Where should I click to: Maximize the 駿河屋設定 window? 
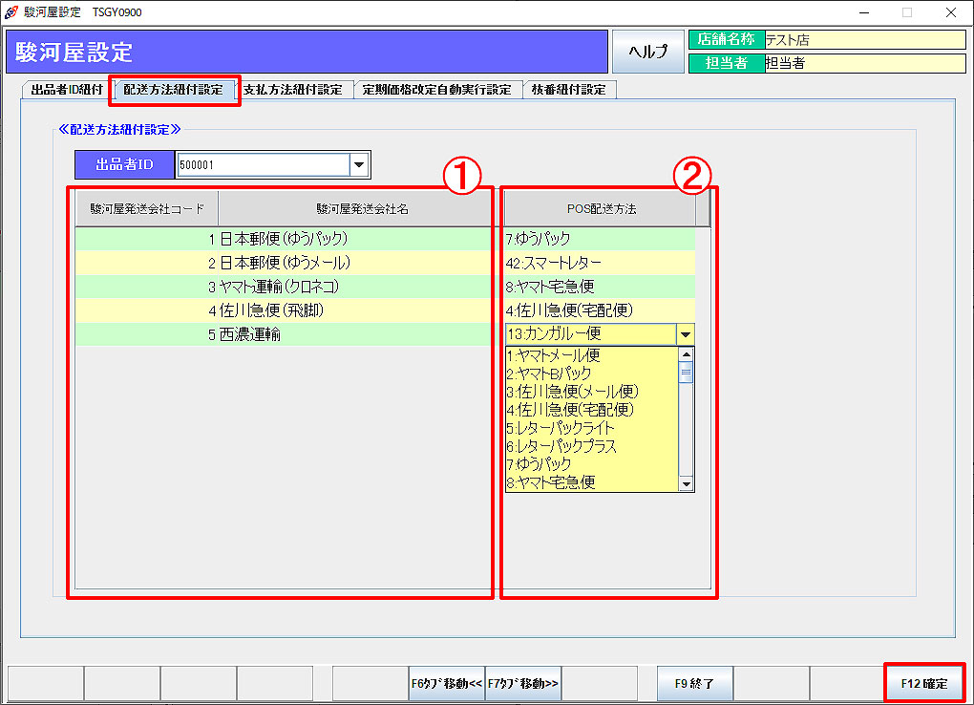click(x=907, y=12)
